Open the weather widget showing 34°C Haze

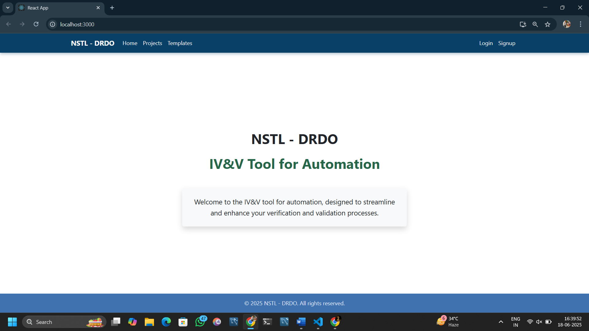click(448, 322)
